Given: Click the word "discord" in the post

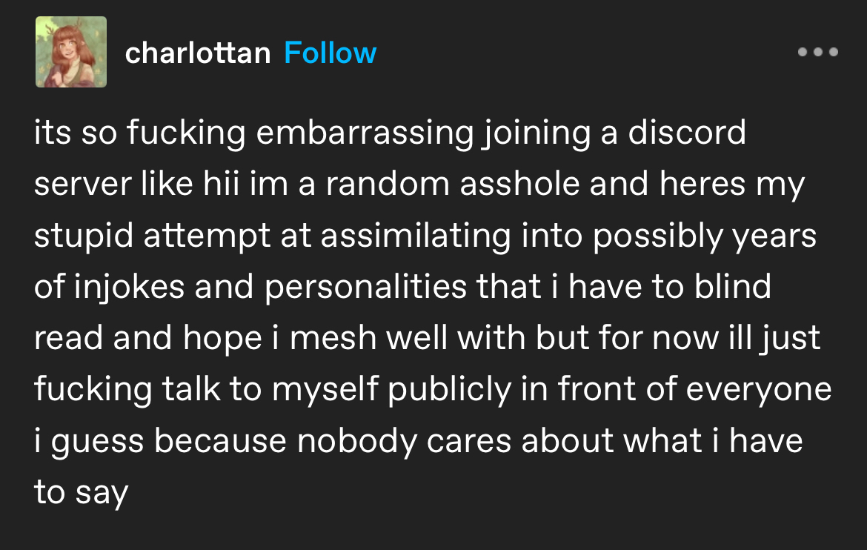Looking at the screenshot, I should [687, 134].
